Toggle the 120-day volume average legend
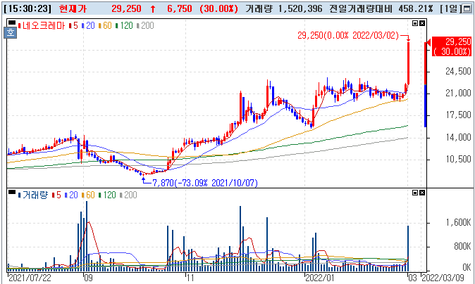Viewport: 475px width, 284px height. pyautogui.click(x=108, y=195)
